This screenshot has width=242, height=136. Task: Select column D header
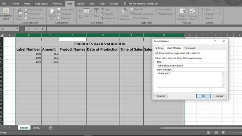point(72,35)
